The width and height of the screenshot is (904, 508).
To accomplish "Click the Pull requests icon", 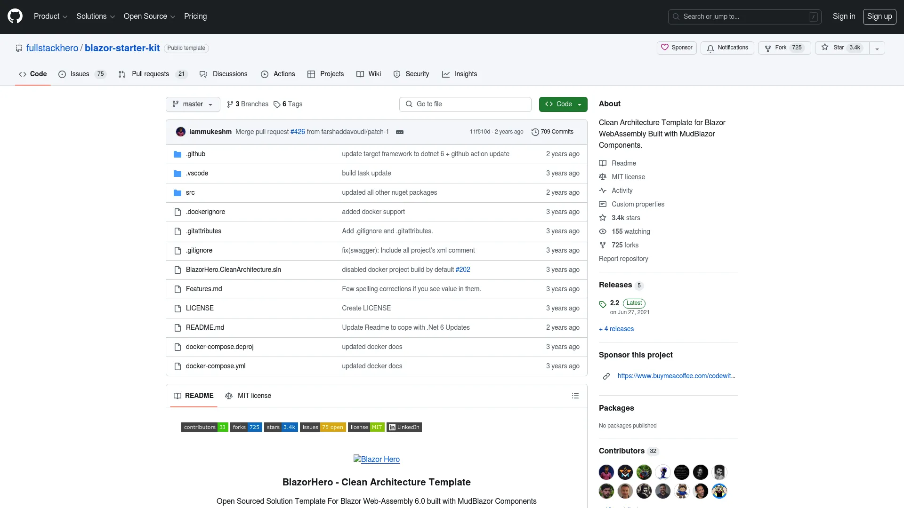I will point(121,74).
